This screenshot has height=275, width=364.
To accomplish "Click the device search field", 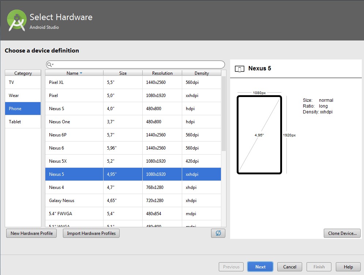I will (x=139, y=65).
